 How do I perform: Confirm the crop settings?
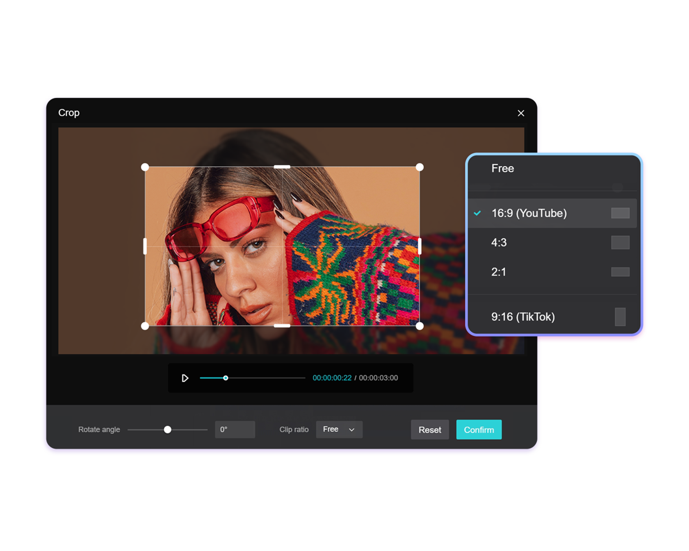(479, 430)
